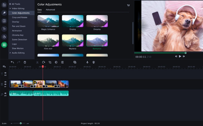Click the green More Tools grid icon
The height and width of the screenshot is (126, 203).
(4, 45)
